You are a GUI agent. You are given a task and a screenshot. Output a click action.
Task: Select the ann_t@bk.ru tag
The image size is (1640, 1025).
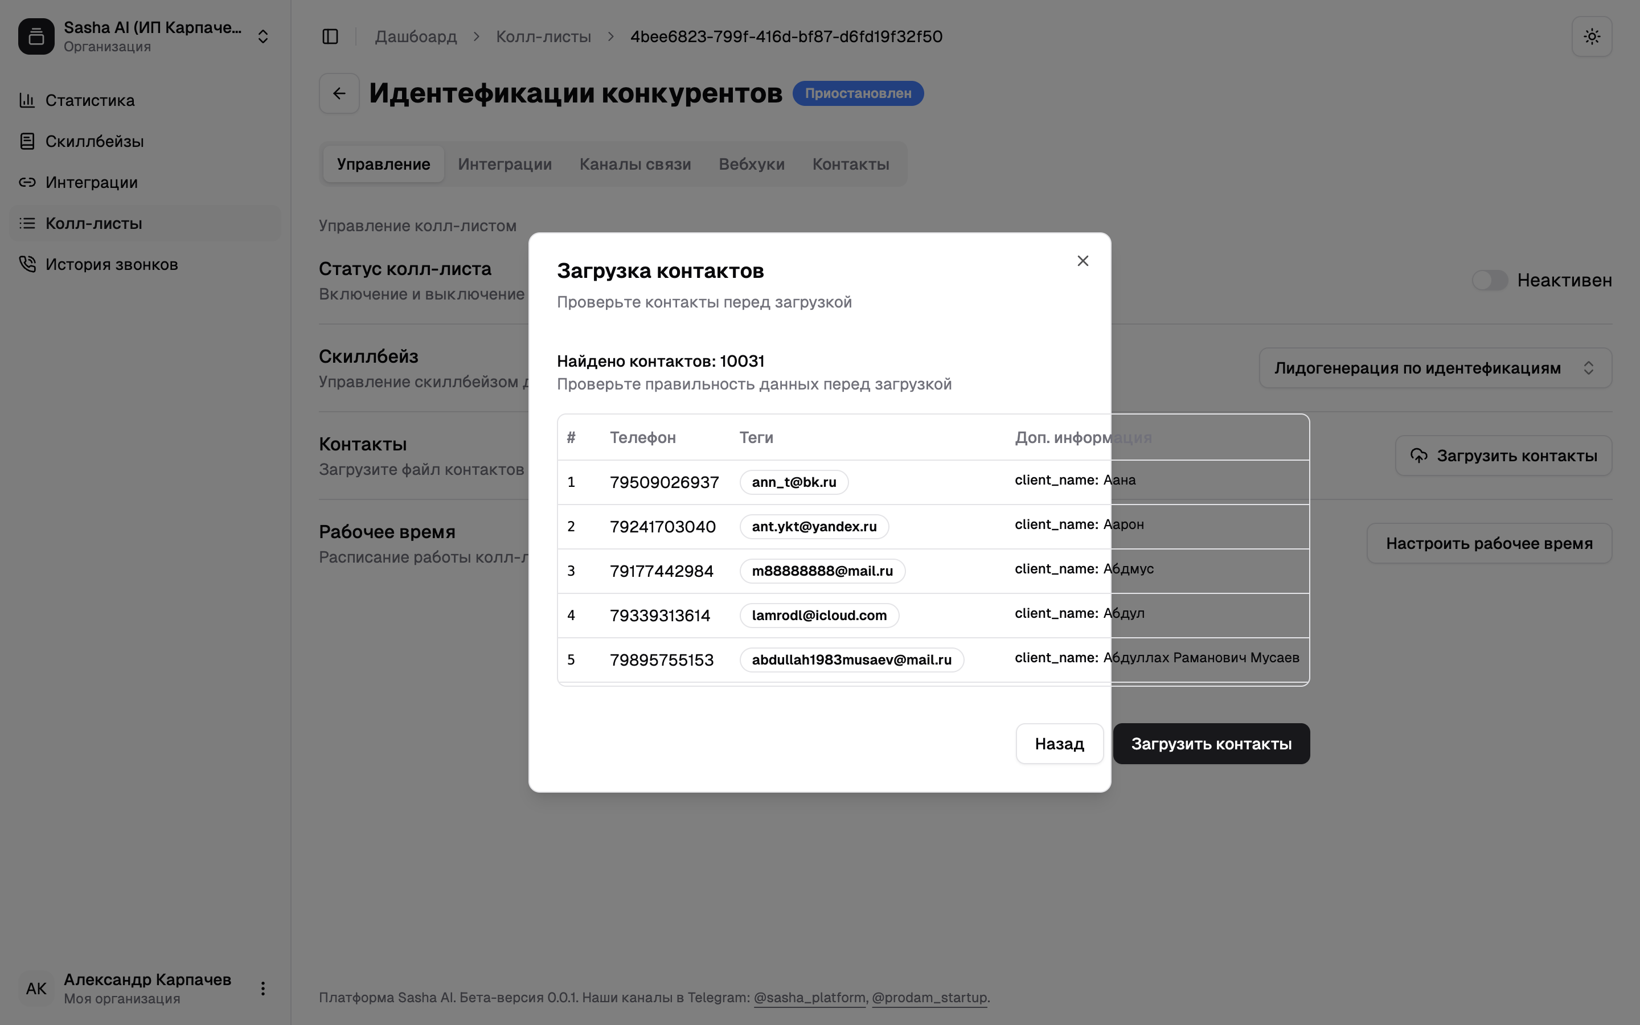(794, 482)
